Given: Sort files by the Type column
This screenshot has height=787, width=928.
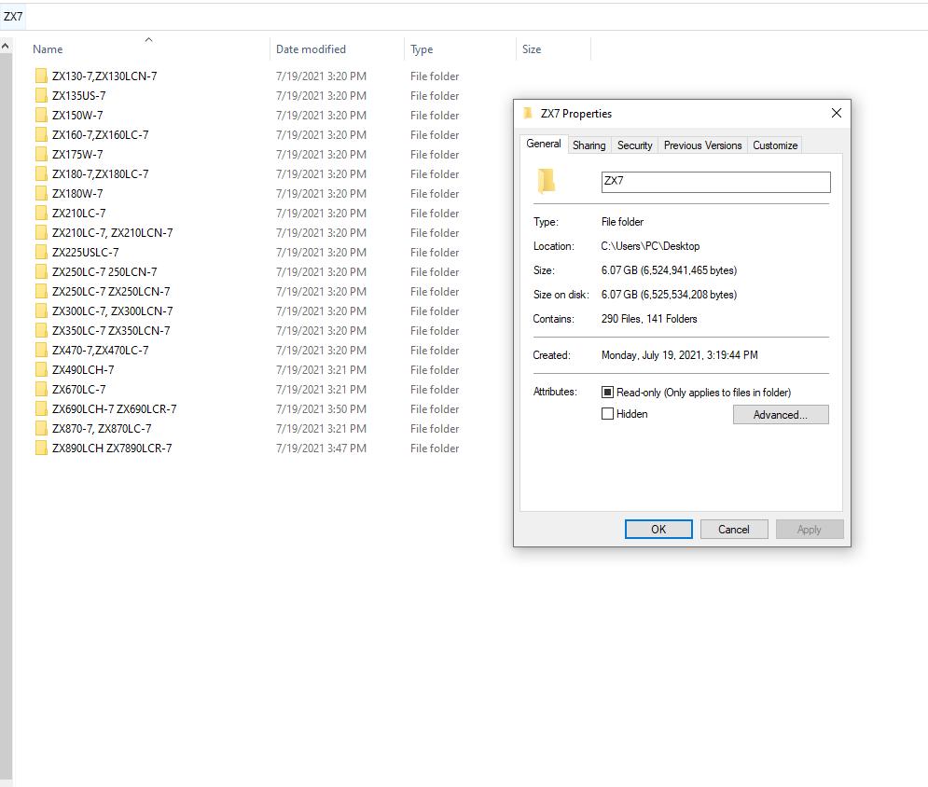Looking at the screenshot, I should point(422,49).
